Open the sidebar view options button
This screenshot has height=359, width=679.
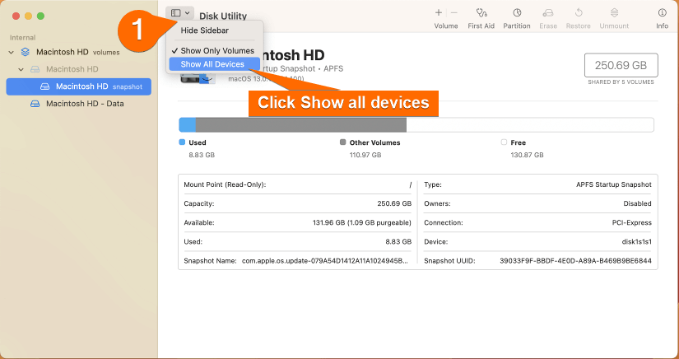coord(179,13)
